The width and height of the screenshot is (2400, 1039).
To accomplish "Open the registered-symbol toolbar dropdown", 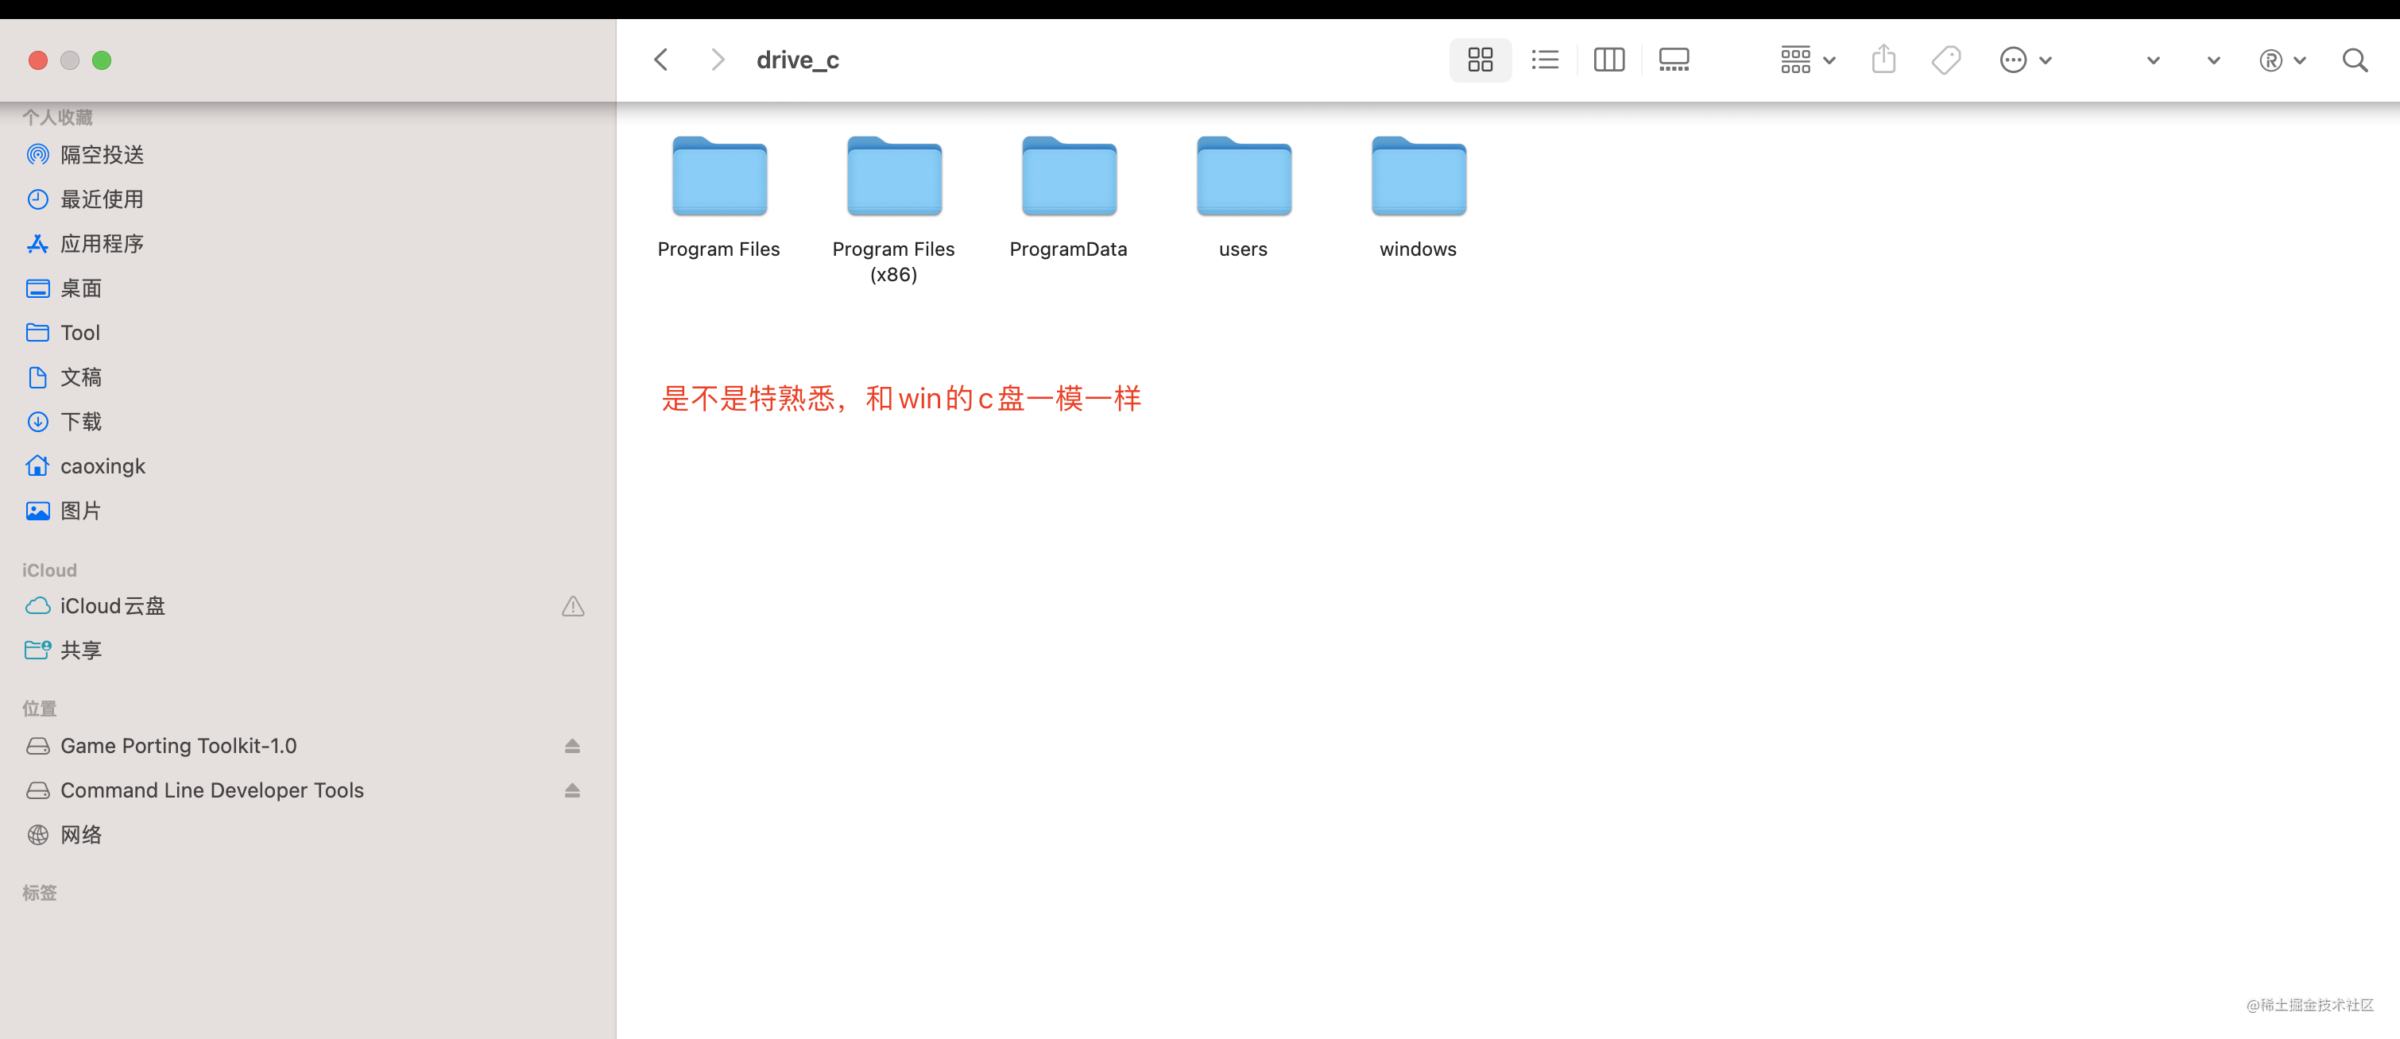I will 2282,60.
